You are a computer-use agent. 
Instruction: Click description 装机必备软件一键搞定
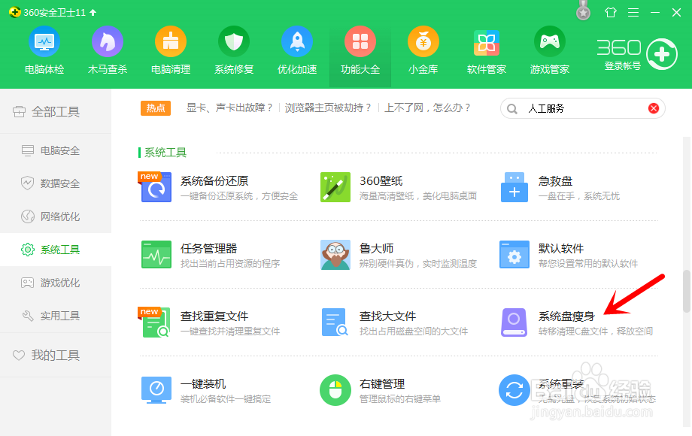[x=226, y=399]
